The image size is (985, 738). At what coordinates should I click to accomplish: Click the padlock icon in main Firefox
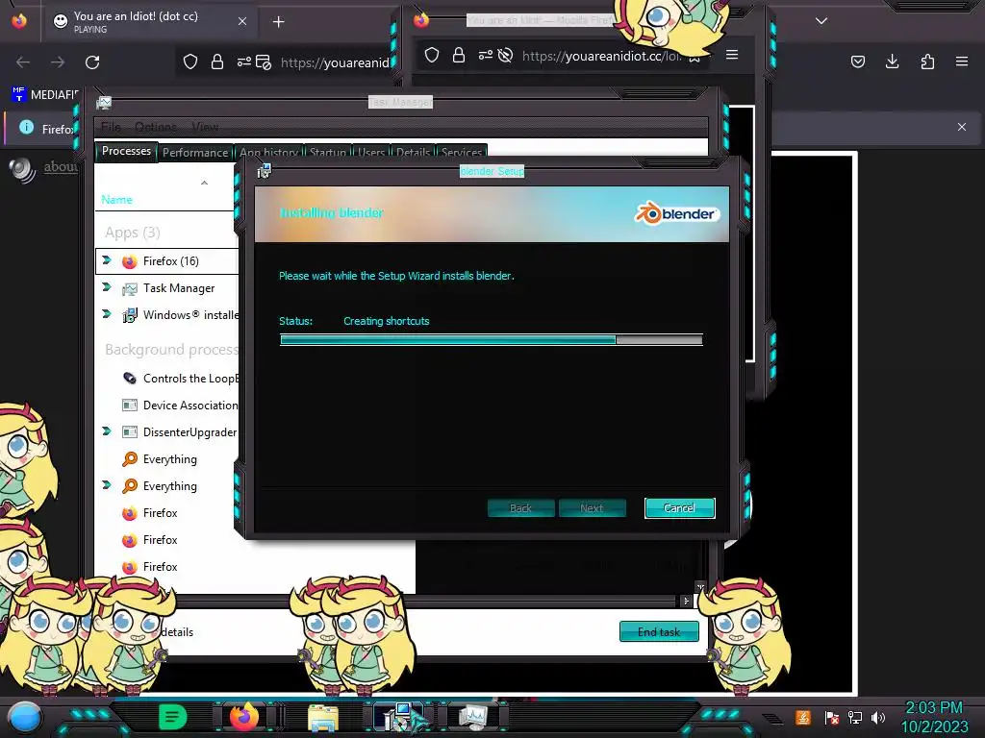(x=217, y=62)
